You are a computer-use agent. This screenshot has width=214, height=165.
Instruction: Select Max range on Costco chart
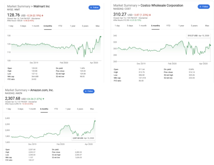click(x=207, y=26)
